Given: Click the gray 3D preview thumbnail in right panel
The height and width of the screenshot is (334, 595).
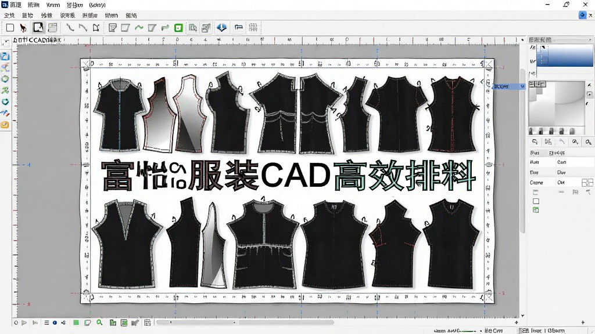Looking at the screenshot, I should coord(557,103).
